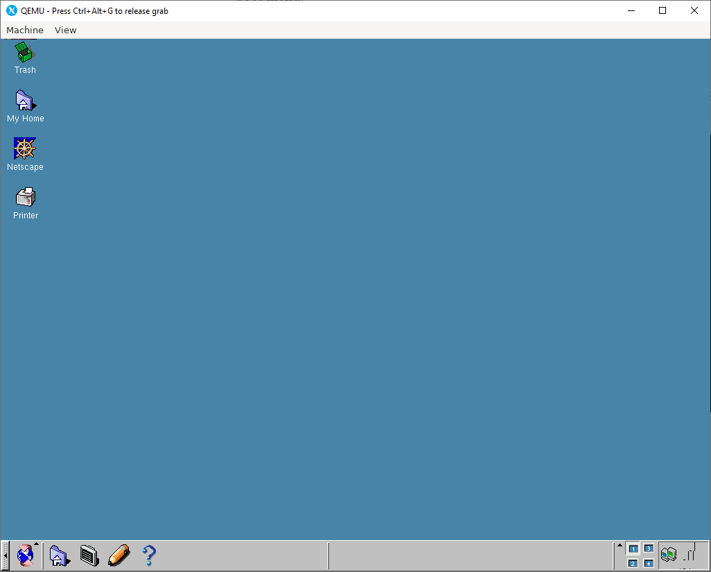Screen dimensions: 711x572
Task: Open the Machine menu
Action: click(x=25, y=30)
